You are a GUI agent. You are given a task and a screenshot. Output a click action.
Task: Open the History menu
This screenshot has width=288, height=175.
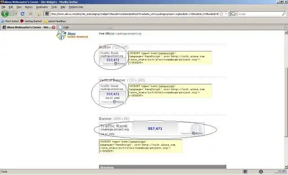pyautogui.click(x=29, y=7)
